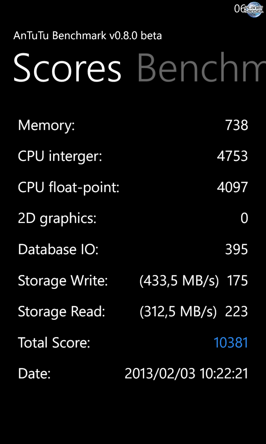Select the Scores pivot header
Viewport: 266px width, 444px height.
(x=68, y=68)
